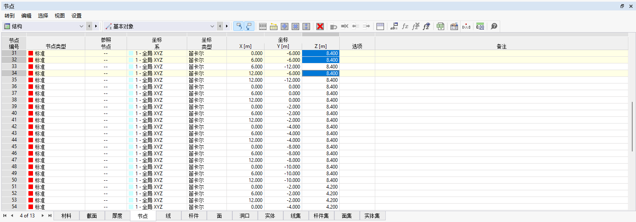Go to the previous table page
This screenshot has height=222, width=636.
tap(12, 216)
